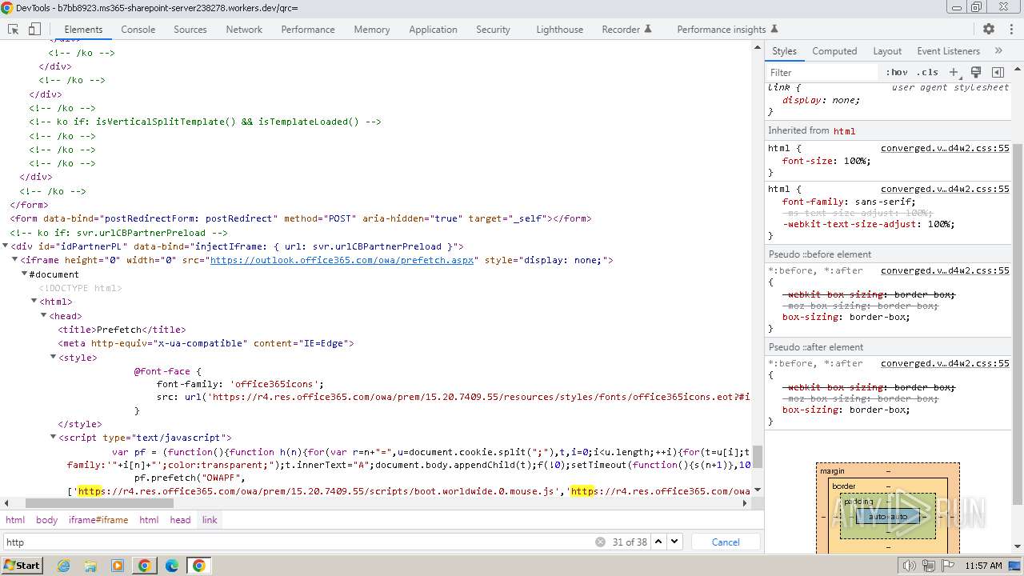
Task: Collapse the style node
Action: 54,358
